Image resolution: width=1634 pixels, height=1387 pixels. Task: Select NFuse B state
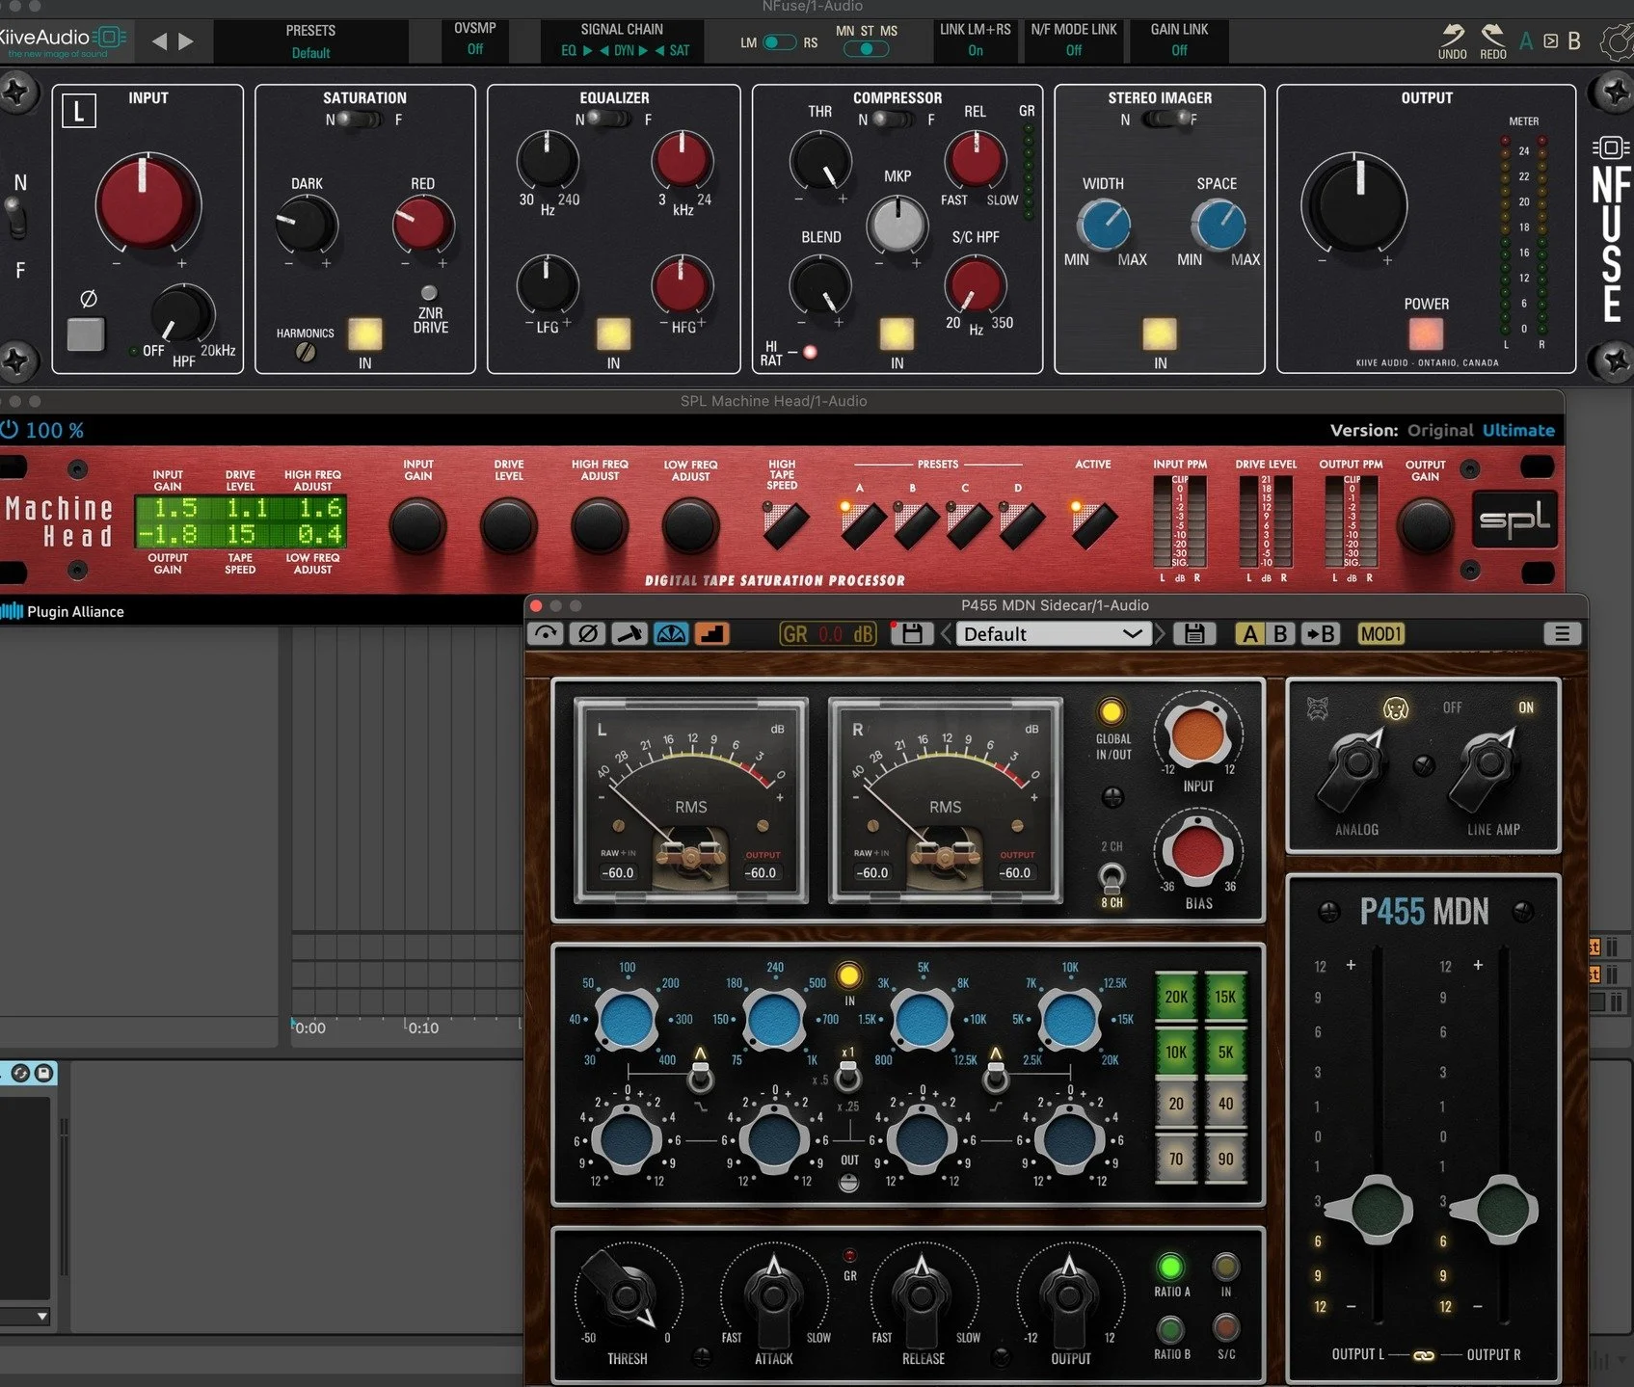(x=1573, y=41)
